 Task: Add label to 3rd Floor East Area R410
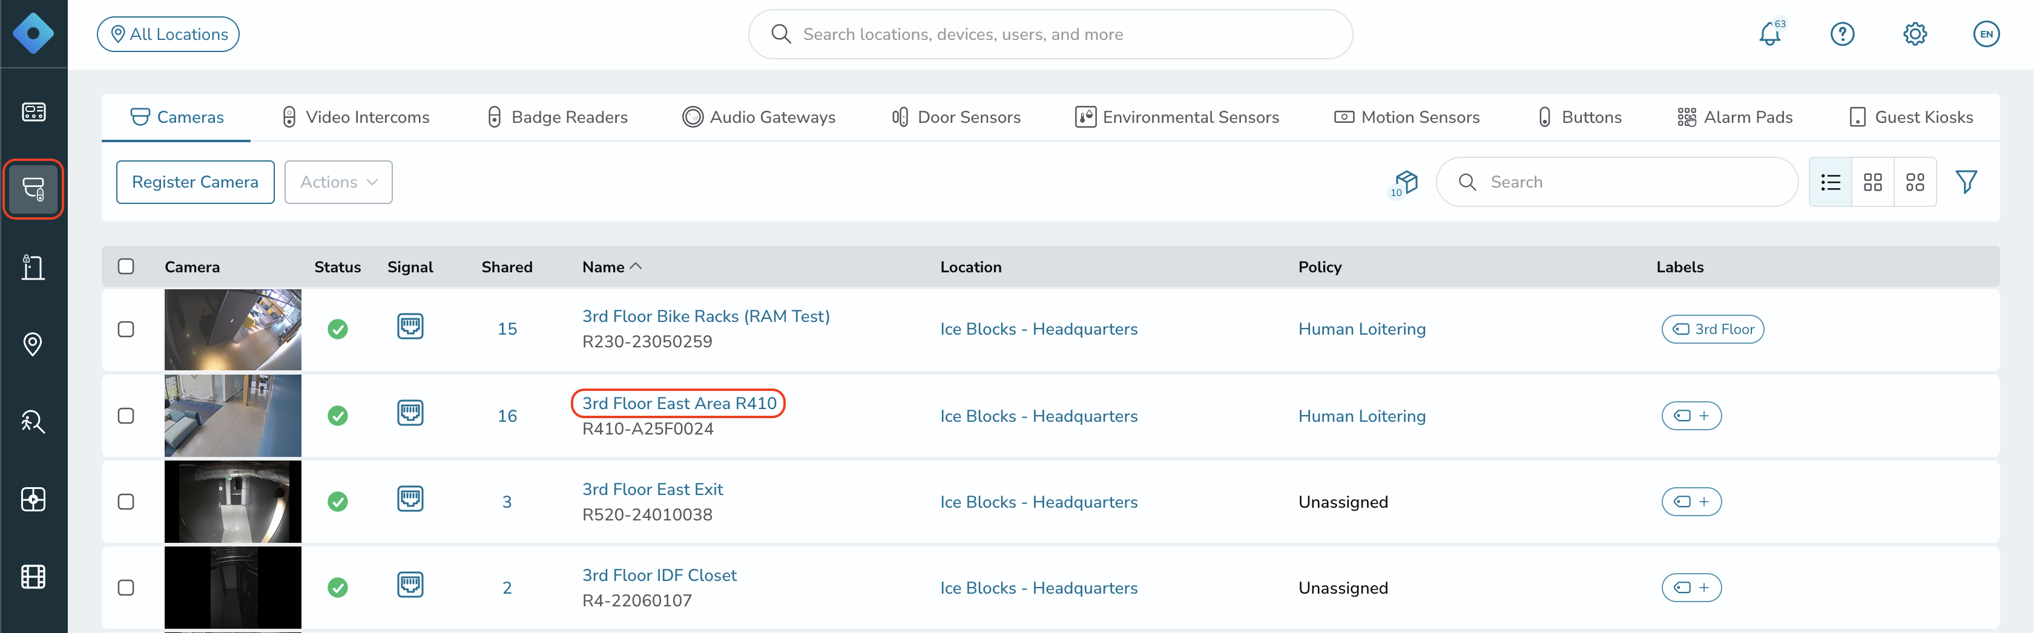click(x=1691, y=416)
